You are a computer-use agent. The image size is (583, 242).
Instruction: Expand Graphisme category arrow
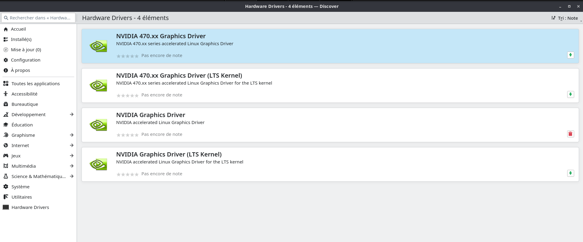72,135
